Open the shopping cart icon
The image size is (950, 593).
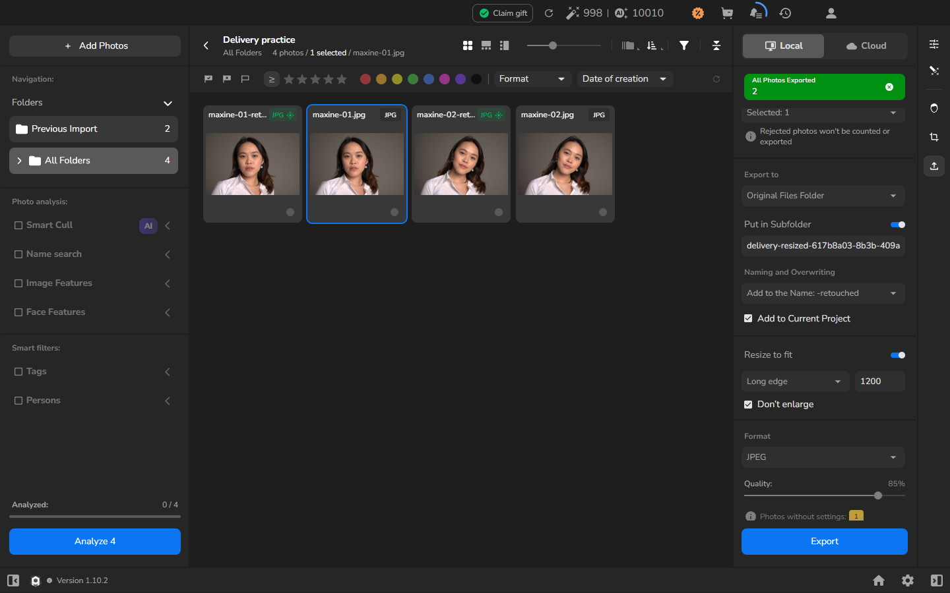[x=727, y=13]
